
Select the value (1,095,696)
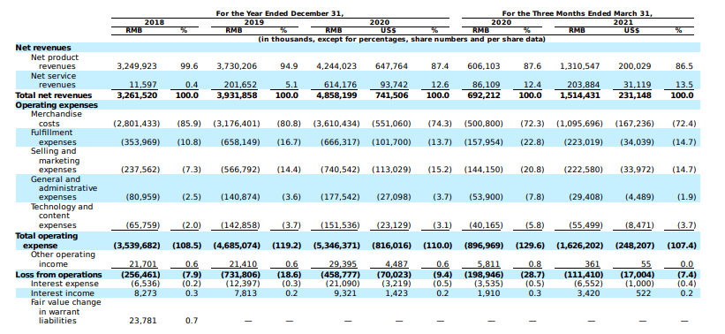click(x=579, y=124)
